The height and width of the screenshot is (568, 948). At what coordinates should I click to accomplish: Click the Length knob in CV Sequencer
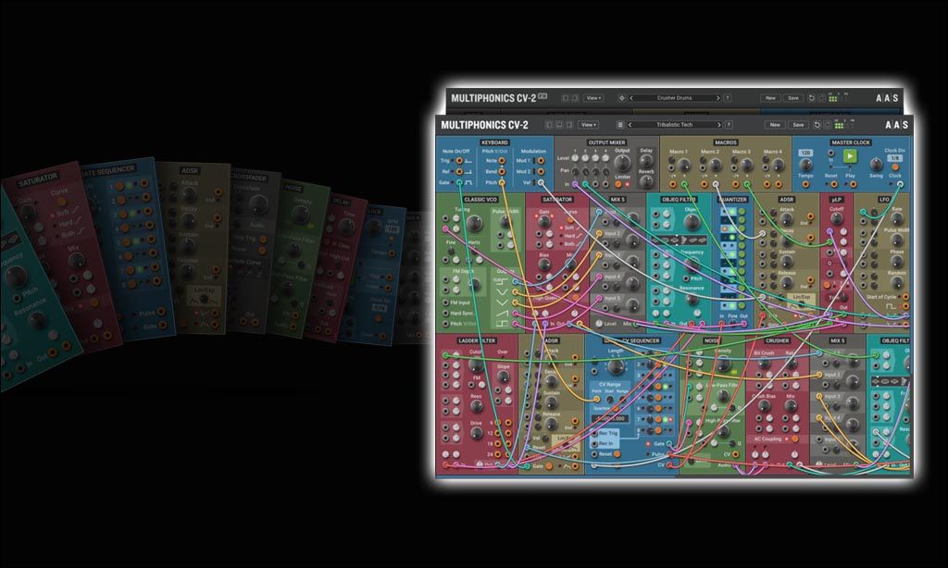(x=616, y=366)
